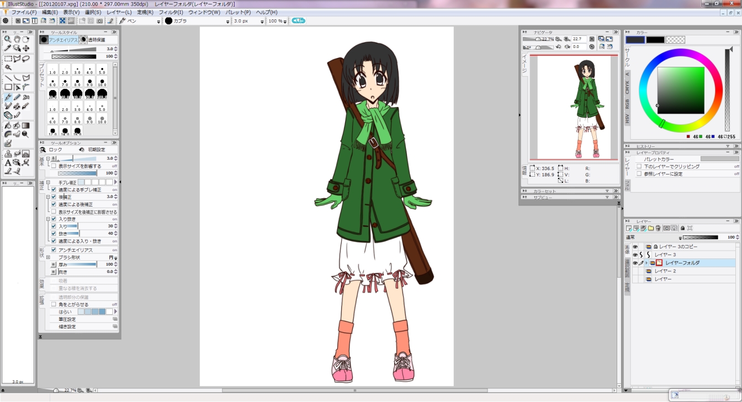
Task: Click the Navigator preview thumbnail
Action: pyautogui.click(x=574, y=107)
